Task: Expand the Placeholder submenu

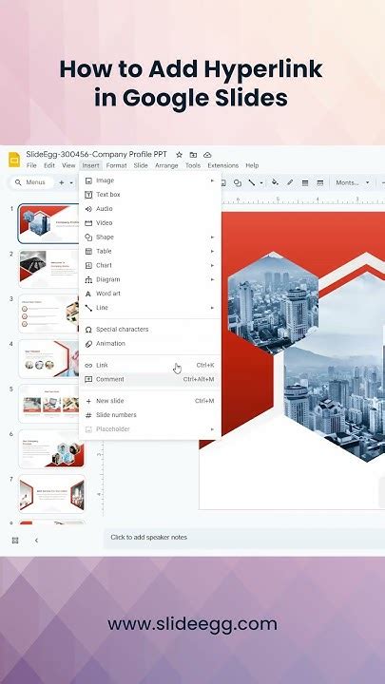Action: pyautogui.click(x=150, y=429)
